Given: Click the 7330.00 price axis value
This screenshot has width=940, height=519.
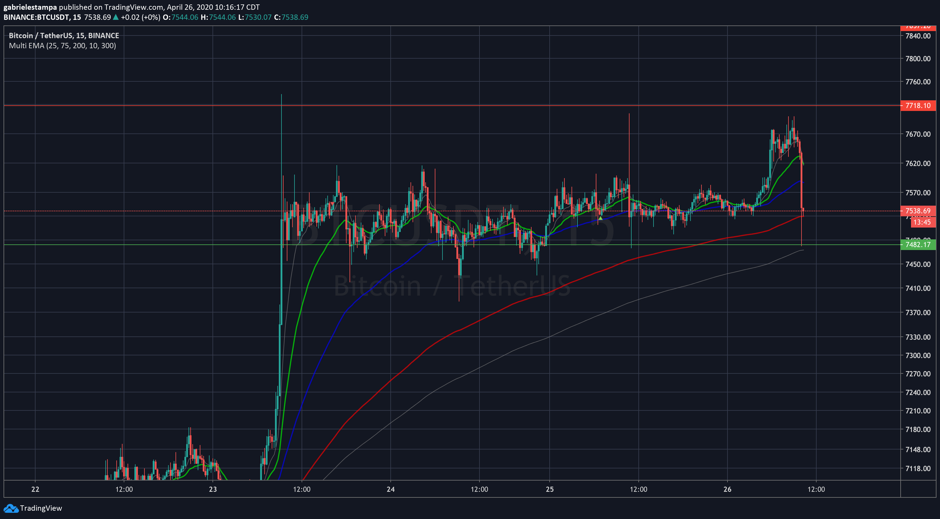Looking at the screenshot, I should click(x=918, y=337).
